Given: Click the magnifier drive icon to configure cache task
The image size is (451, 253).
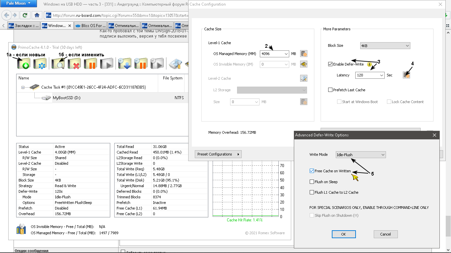Looking at the screenshot, I should tap(58, 63).
